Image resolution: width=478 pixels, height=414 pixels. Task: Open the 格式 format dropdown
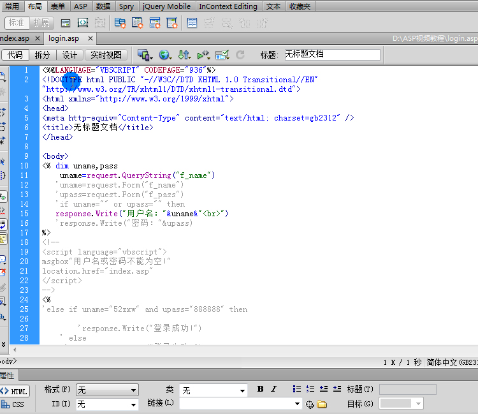point(107,390)
